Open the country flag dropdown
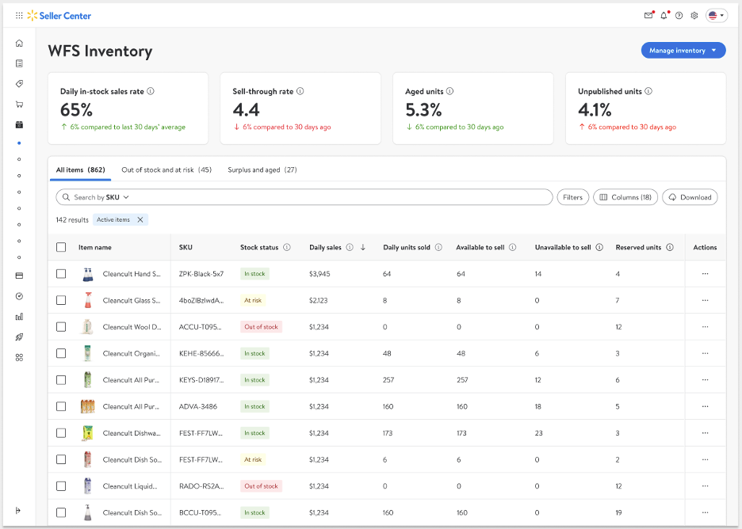Viewport: 742px width, 529px height. (x=717, y=16)
